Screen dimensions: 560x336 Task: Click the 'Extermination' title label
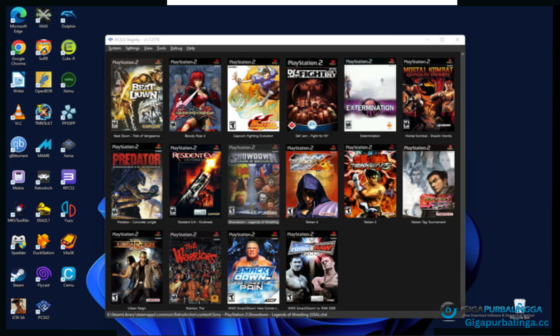(x=370, y=136)
